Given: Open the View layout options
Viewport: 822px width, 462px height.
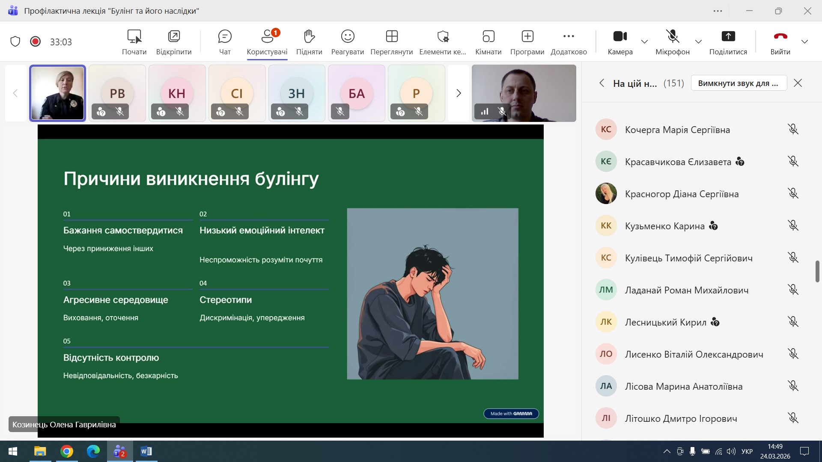Looking at the screenshot, I should (x=392, y=37).
